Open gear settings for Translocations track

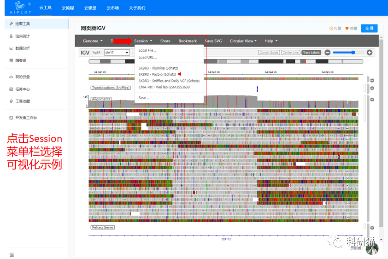pos(372,88)
